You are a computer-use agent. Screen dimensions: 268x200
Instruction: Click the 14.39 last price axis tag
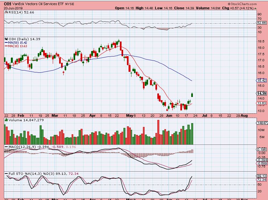[262, 93]
